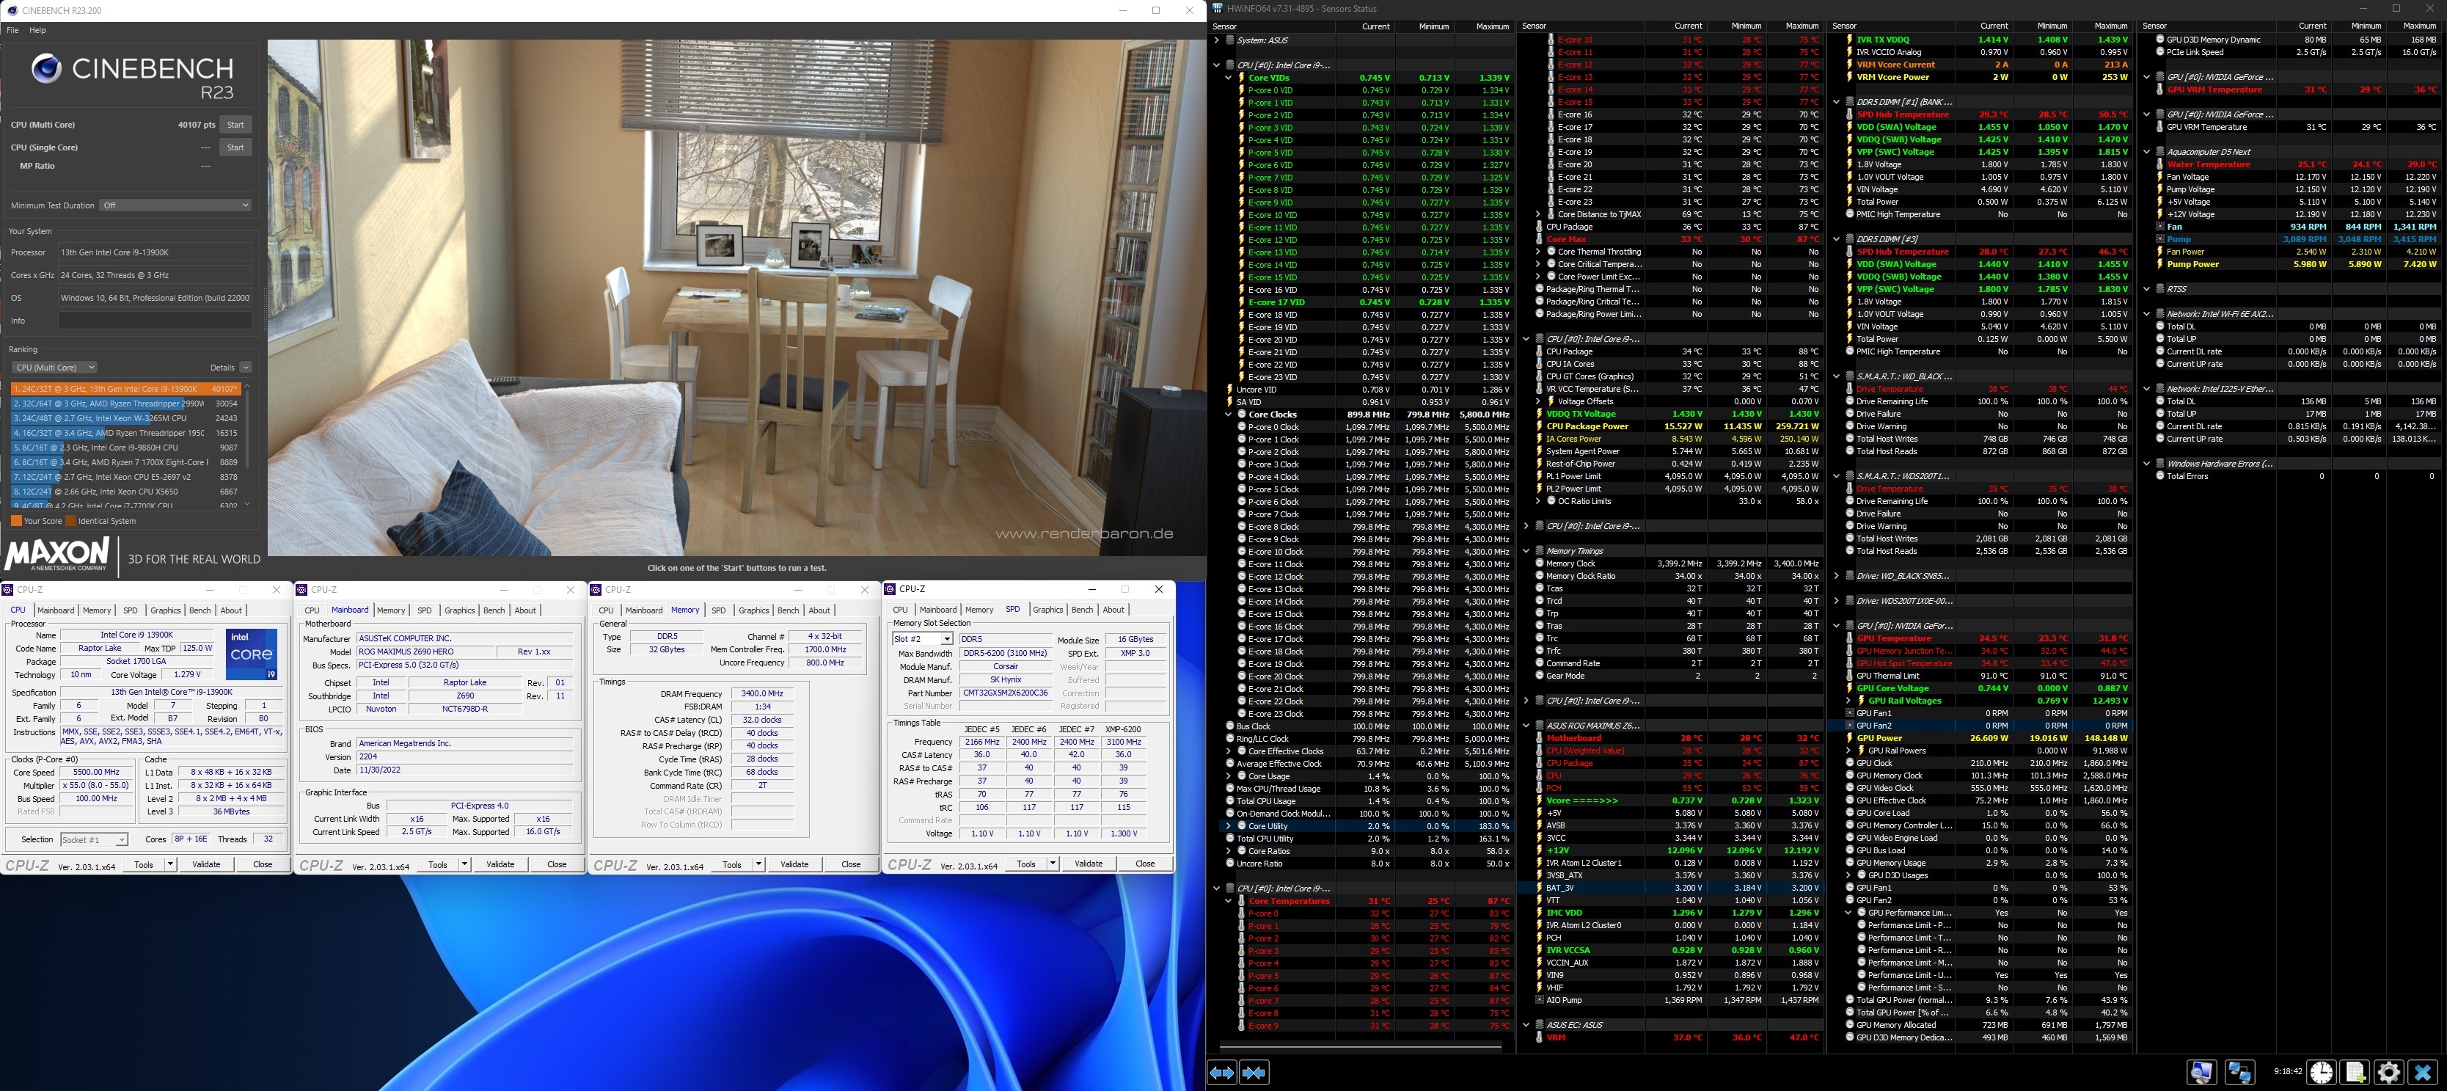
Task: Click the Cinebench logo sphere icon
Action: pyautogui.click(x=46, y=68)
